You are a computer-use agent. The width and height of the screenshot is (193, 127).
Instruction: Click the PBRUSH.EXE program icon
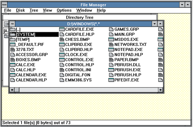pos(111,70)
